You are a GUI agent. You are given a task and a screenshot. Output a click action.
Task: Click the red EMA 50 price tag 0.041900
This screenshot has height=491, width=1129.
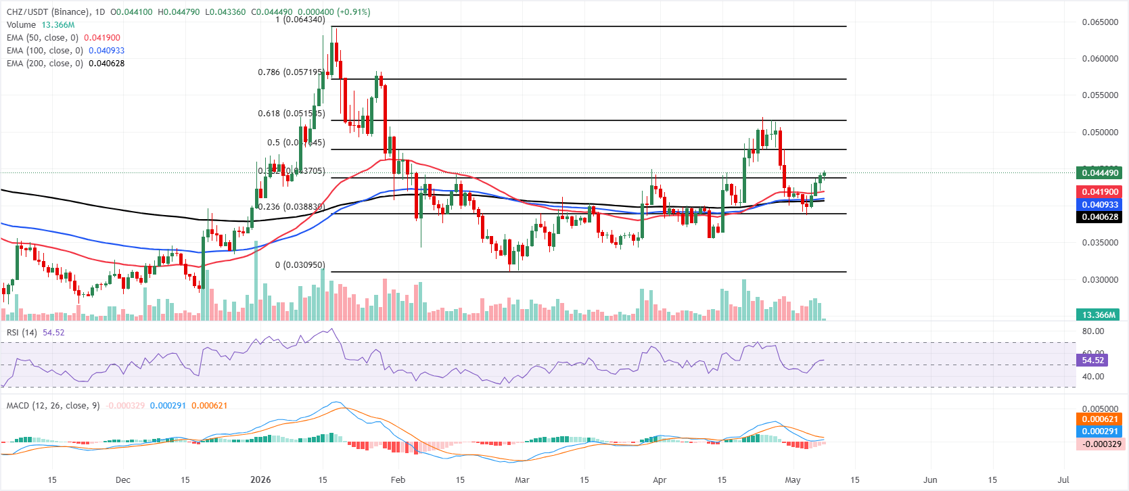pyautogui.click(x=1099, y=192)
